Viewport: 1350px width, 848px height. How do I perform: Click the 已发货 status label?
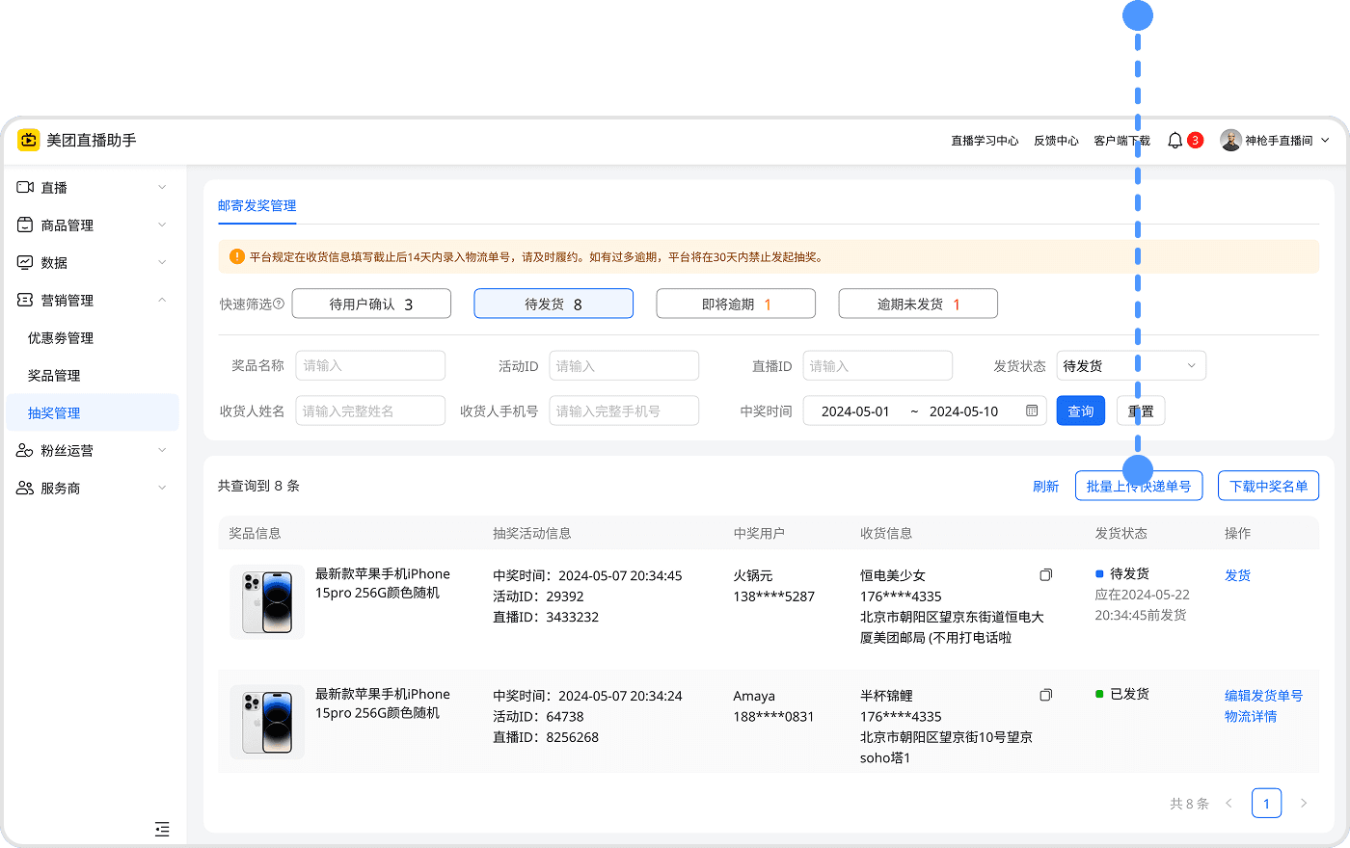[x=1129, y=694]
